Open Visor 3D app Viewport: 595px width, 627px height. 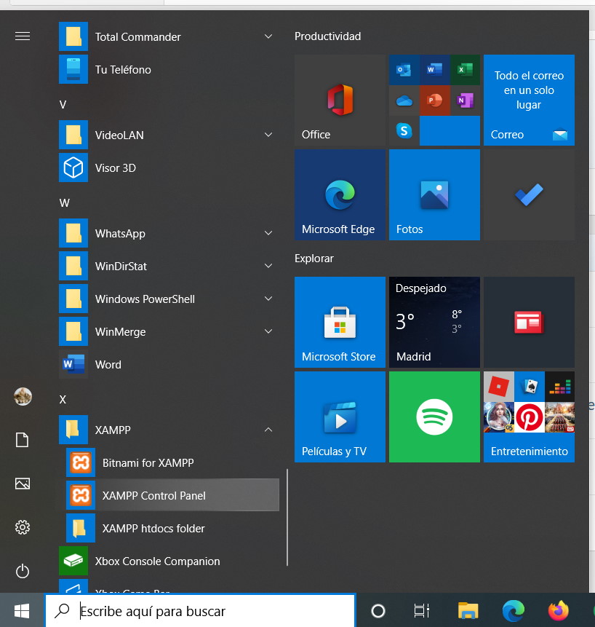tap(169, 167)
